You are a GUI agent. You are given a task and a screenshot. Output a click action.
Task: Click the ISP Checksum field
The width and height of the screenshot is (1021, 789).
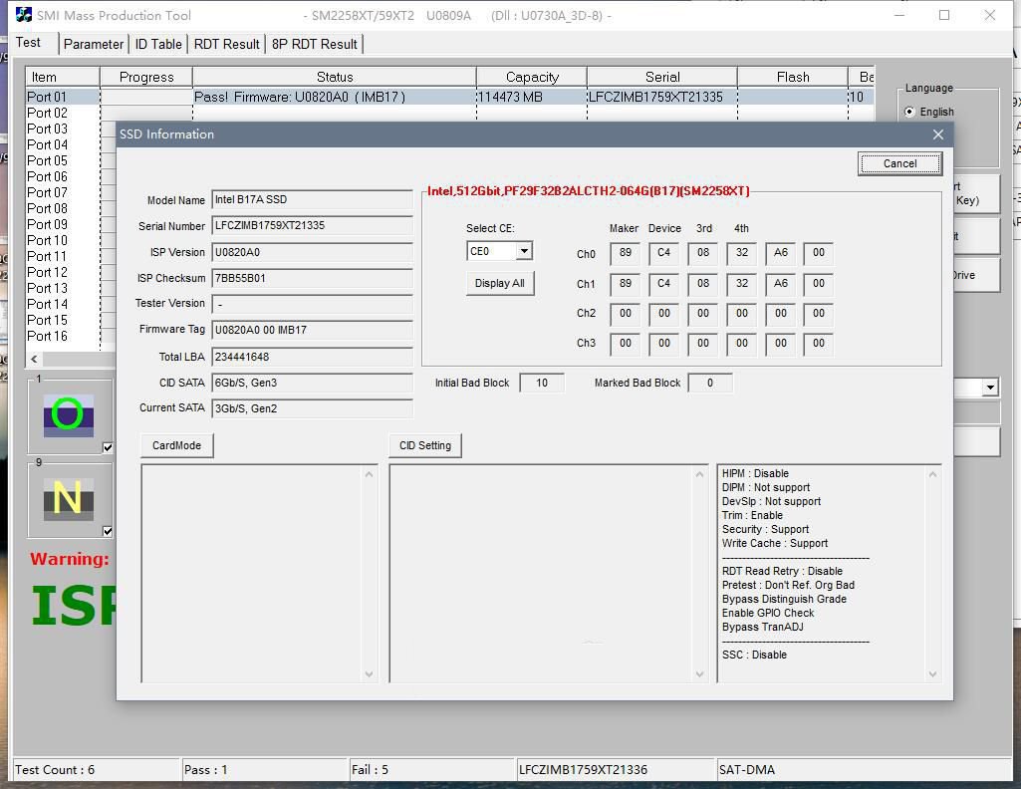(x=313, y=279)
